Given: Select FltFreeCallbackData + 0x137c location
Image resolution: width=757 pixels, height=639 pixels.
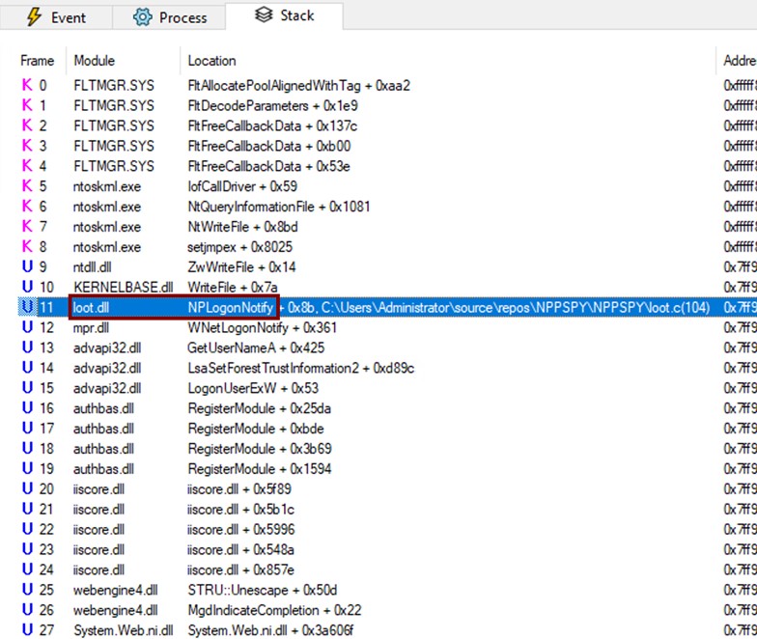Looking at the screenshot, I should [x=272, y=125].
